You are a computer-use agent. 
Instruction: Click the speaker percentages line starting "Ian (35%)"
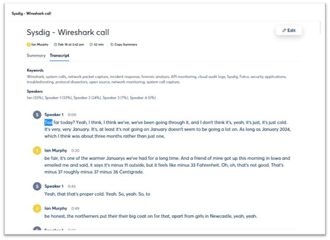click(x=91, y=97)
